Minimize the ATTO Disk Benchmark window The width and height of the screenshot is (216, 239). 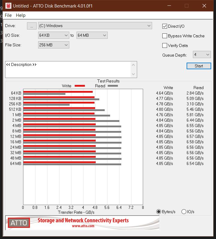coord(169,6)
